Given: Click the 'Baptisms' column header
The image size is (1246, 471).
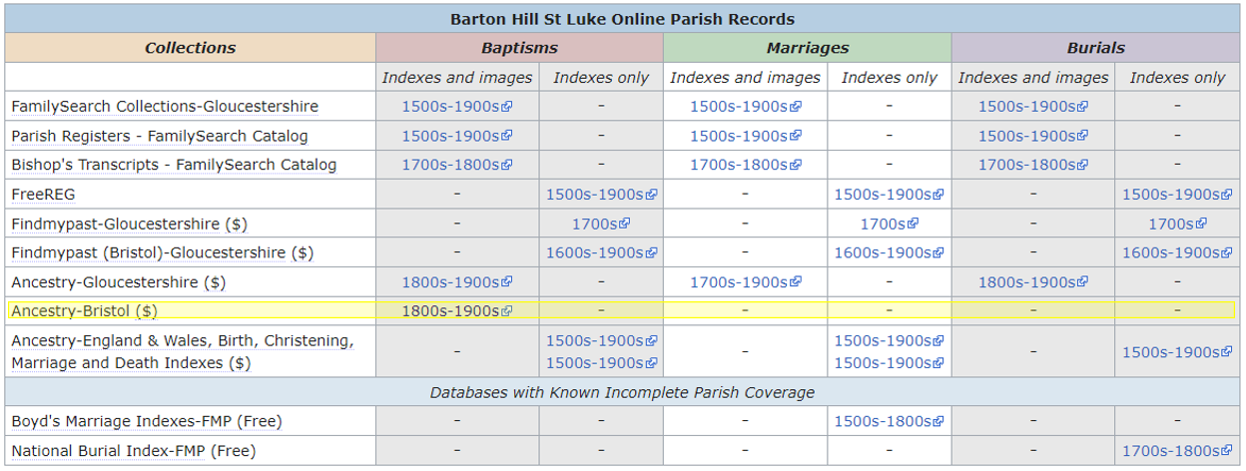Looking at the screenshot, I should (519, 48).
